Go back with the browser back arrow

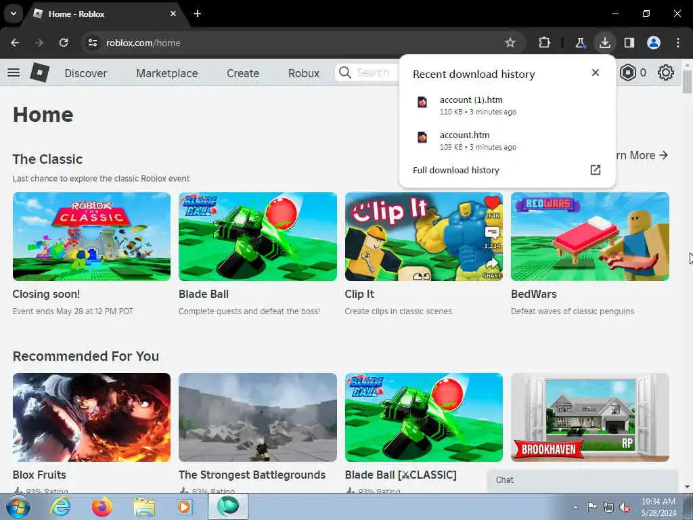point(15,43)
